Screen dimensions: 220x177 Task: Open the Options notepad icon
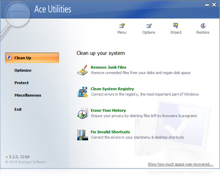pos(149,26)
